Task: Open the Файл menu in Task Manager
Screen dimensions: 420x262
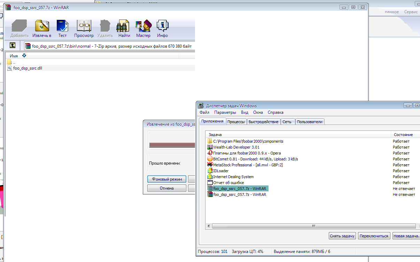Action: coord(204,112)
